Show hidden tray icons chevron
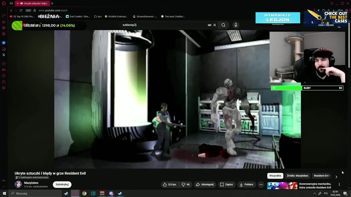Image resolution: width=351 pixels, height=197 pixels. pos(315,193)
